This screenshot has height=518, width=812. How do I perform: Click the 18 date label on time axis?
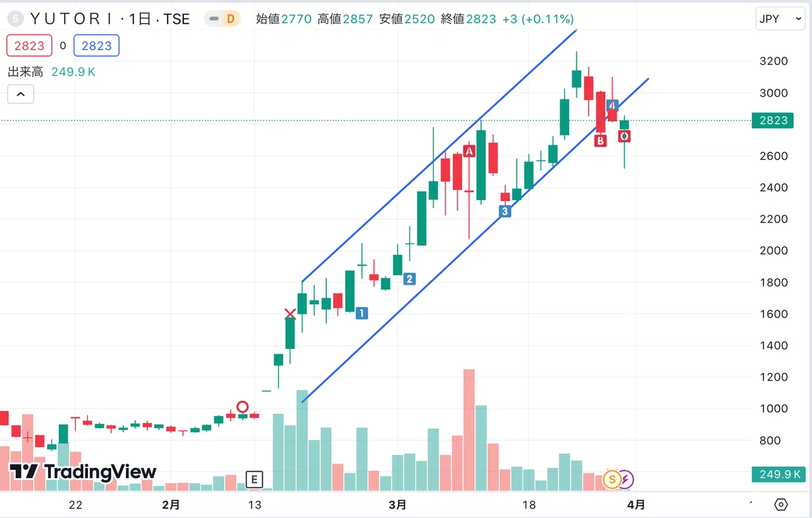528,504
